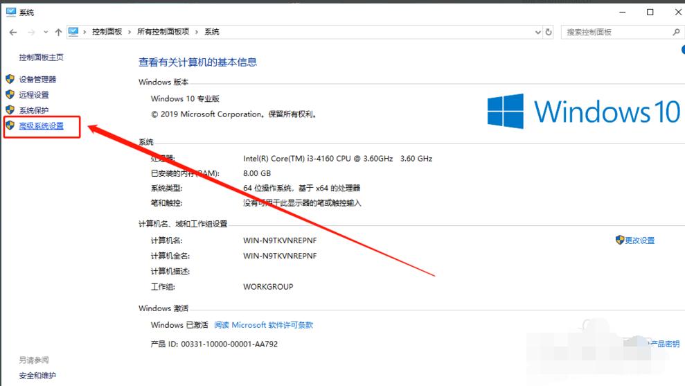Expand chevron after 控制面板 breadcrumb
This screenshot has height=386, width=685.
click(130, 31)
